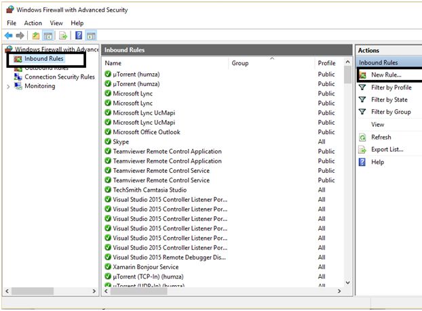The image size is (422, 311).
Task: Click New Rule... in Actions pane
Action: (386, 75)
